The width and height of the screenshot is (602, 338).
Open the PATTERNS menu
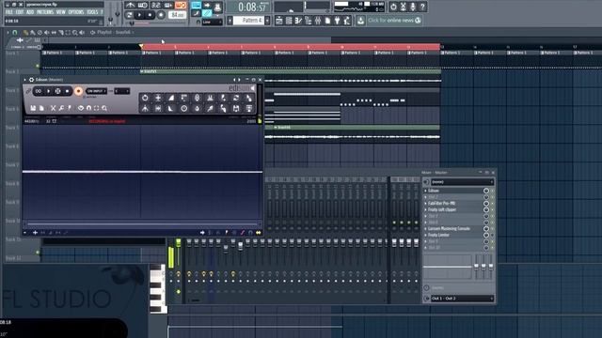coord(45,12)
